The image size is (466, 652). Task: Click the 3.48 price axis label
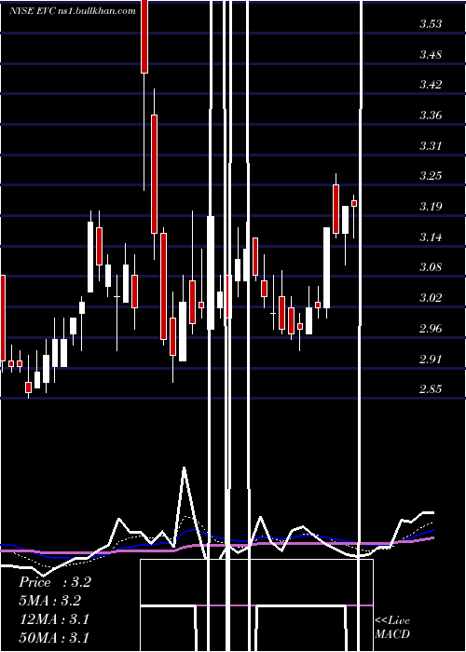[x=431, y=54]
